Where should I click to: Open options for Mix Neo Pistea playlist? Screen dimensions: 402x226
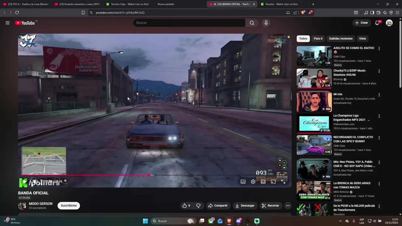click(379, 163)
